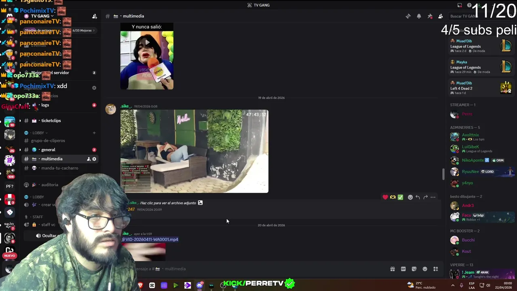React with green check mark emoji
The width and height of the screenshot is (517, 291).
point(400,197)
